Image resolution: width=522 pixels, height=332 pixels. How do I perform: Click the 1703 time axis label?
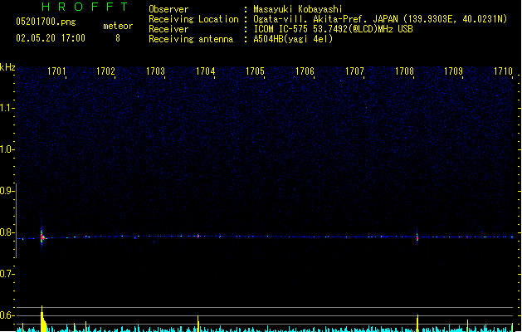[x=155, y=71]
